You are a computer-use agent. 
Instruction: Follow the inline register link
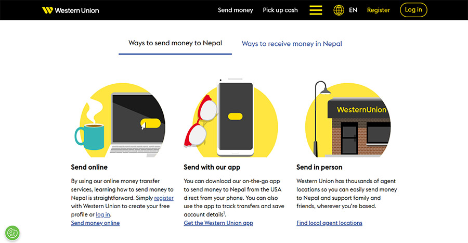pos(164,198)
